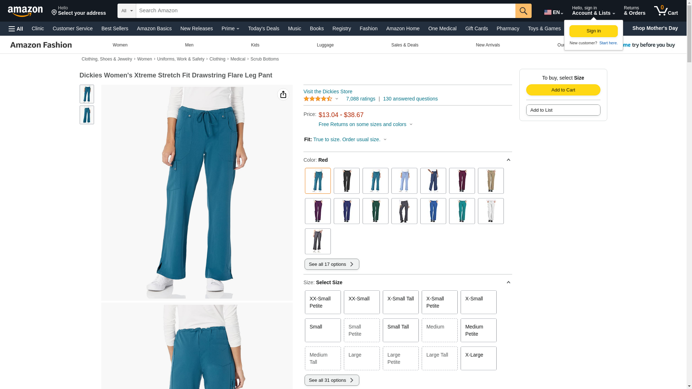The width and height of the screenshot is (692, 389).
Task: Open the shopping cart icon
Action: coord(666,11)
